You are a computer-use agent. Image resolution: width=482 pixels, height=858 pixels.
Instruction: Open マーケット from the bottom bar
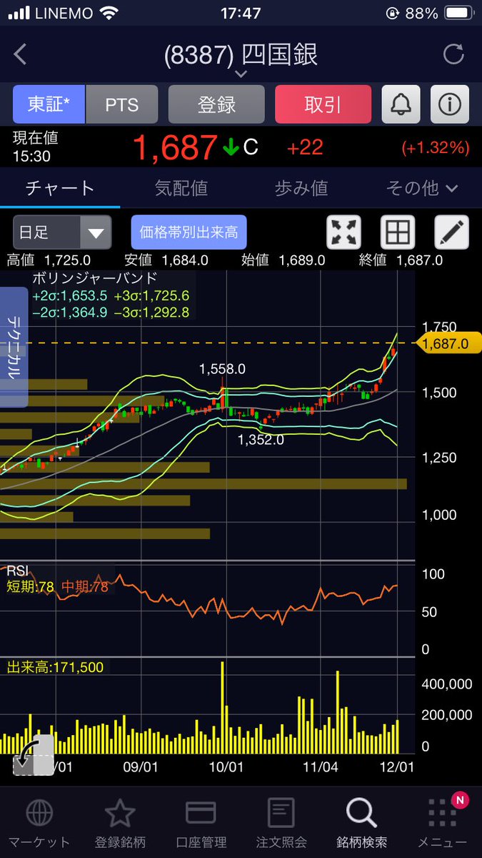[39, 823]
